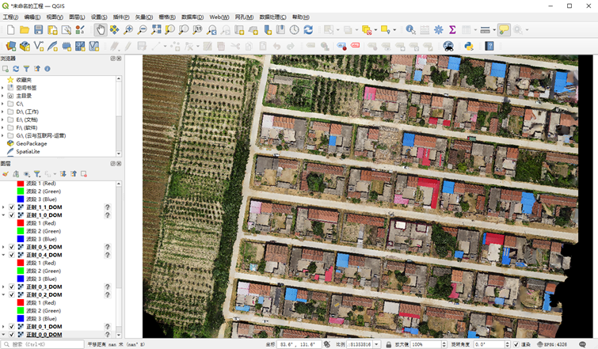Toggle visibility of layer 正射_1_1_DOM
Image resolution: width=598 pixels, height=349 pixels.
(12, 207)
